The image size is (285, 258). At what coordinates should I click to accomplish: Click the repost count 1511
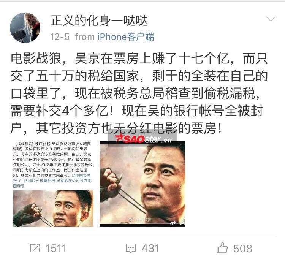coord(56,249)
